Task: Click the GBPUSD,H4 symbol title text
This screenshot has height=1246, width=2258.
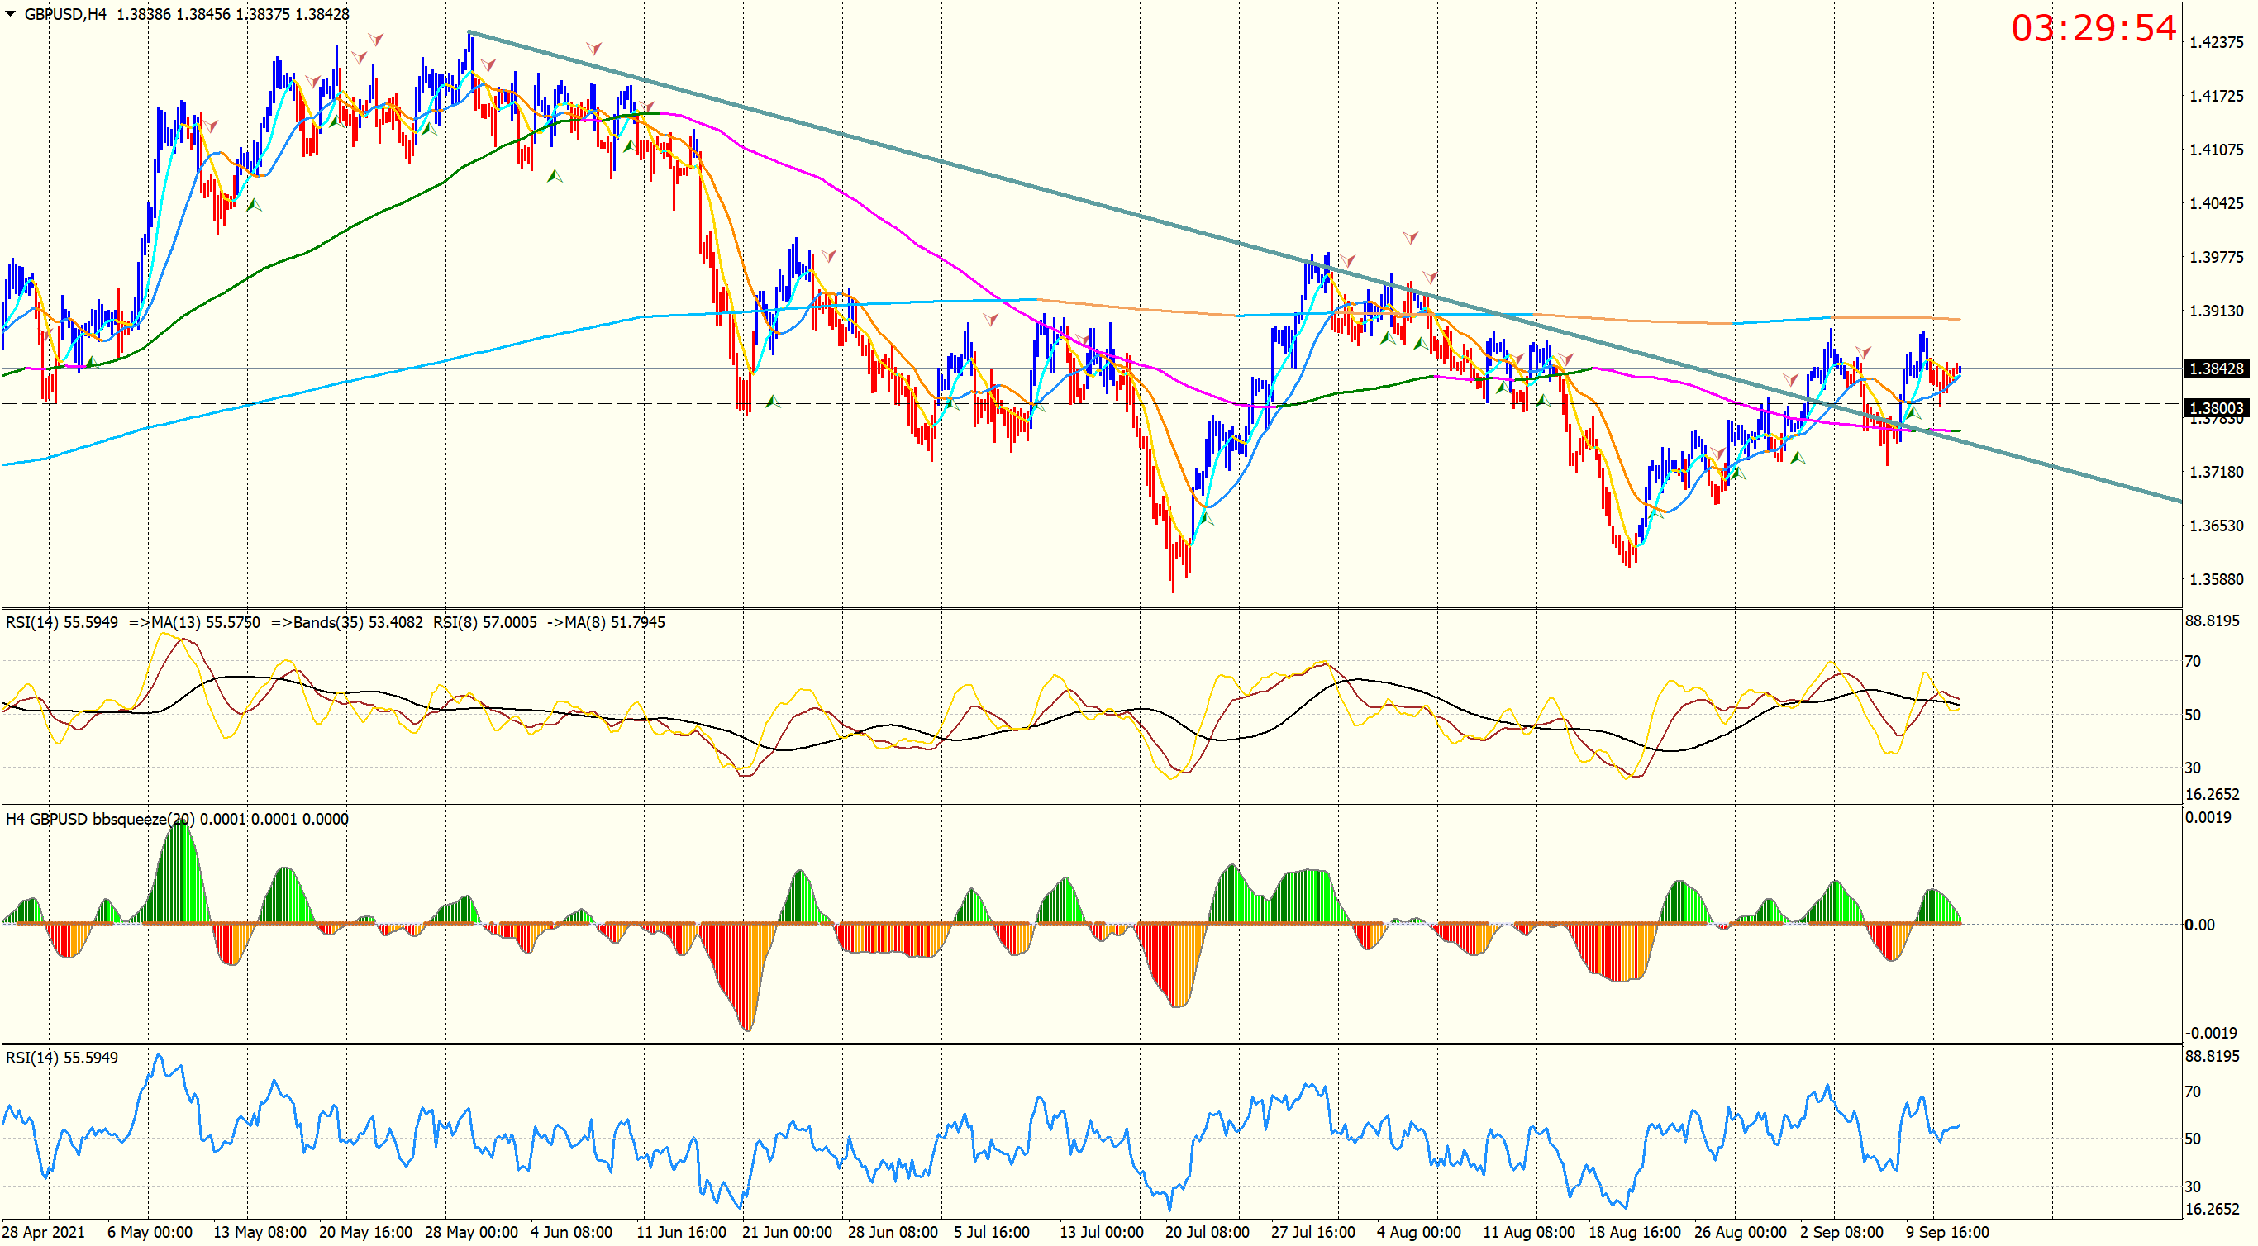Action: click(x=64, y=14)
